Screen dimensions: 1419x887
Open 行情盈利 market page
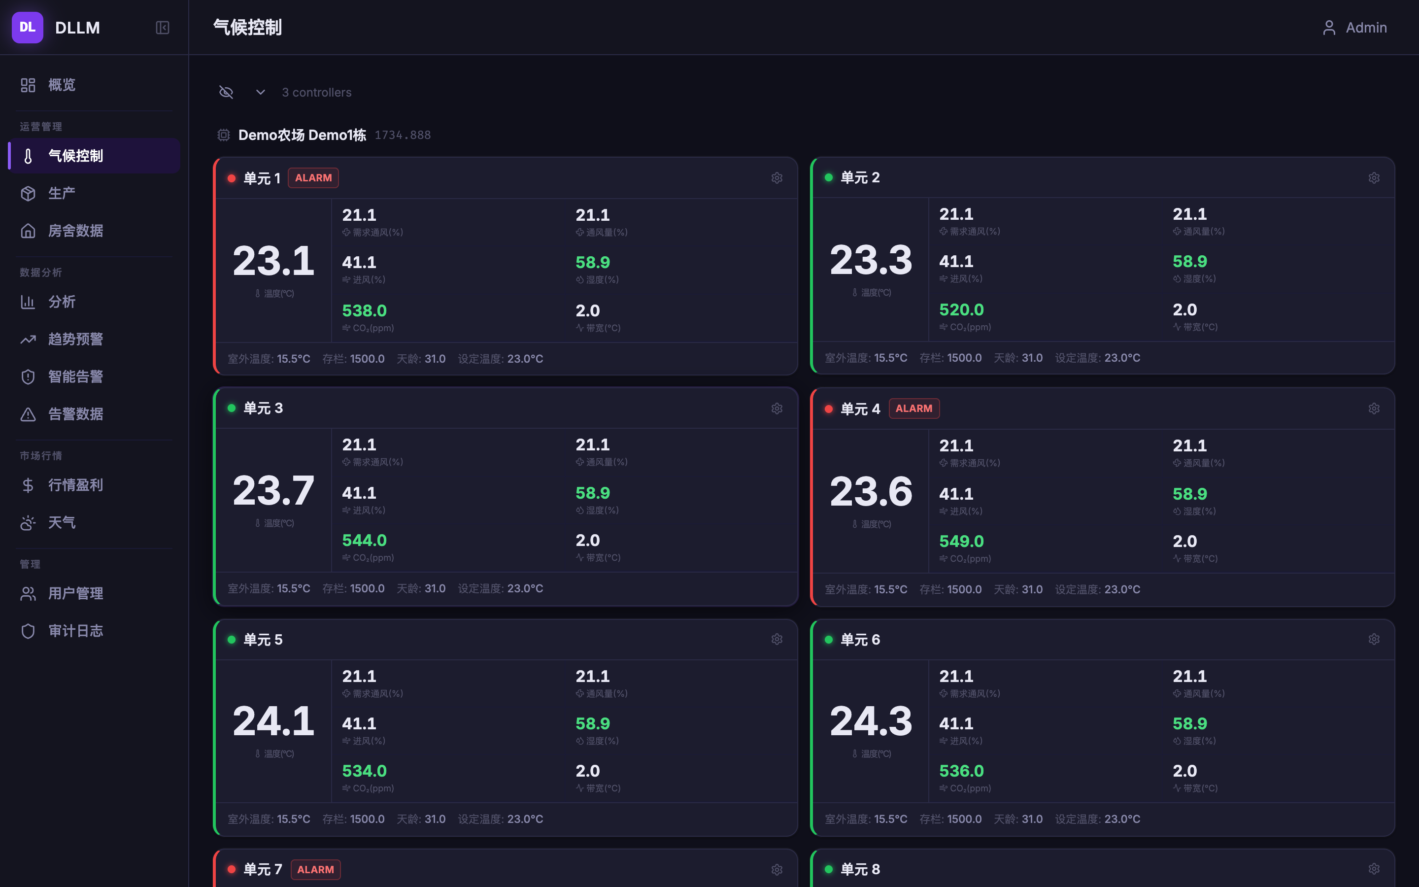click(x=94, y=485)
